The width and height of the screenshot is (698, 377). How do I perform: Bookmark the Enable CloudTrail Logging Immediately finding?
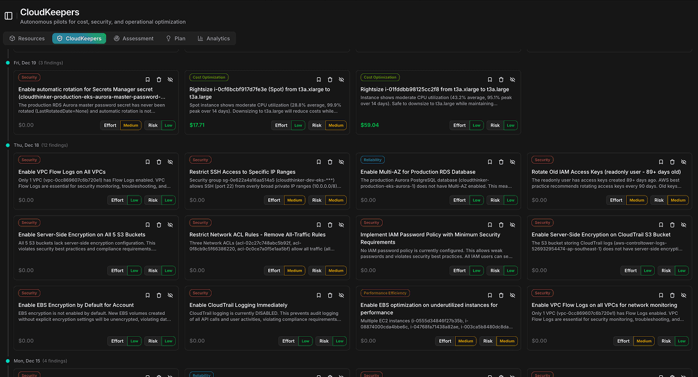319,295
